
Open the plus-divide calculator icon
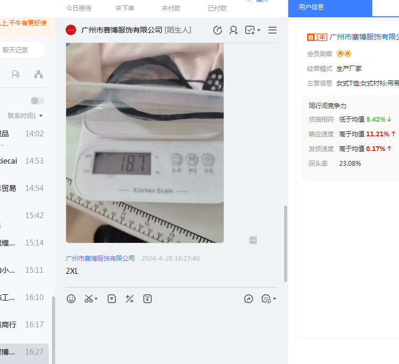(130, 298)
